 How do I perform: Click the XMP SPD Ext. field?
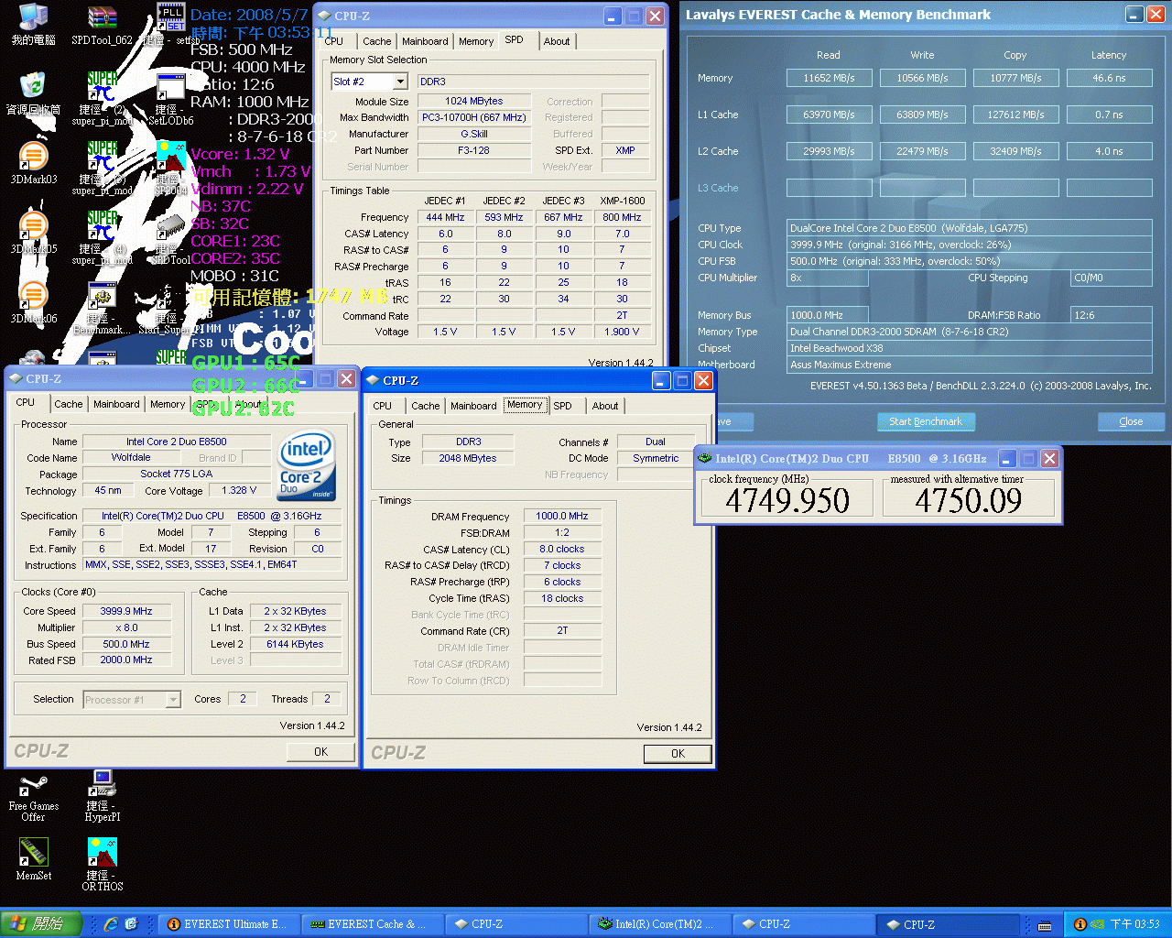[x=625, y=150]
